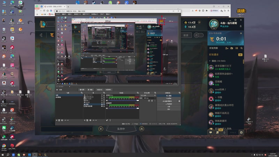Open OBS transition type dropdown
The image size is (279, 157).
(148, 95)
